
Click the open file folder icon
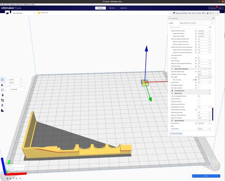tap(7, 13)
